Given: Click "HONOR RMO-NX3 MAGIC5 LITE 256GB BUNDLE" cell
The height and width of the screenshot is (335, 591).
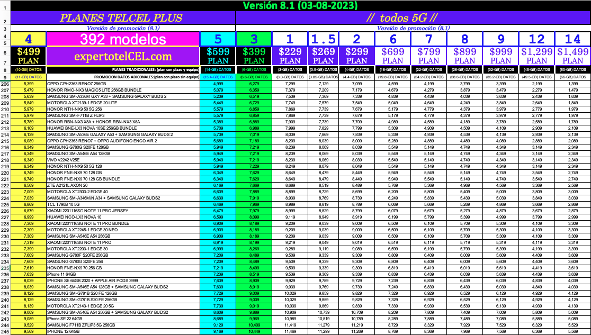Looking at the screenshot, I should (x=122, y=90).
